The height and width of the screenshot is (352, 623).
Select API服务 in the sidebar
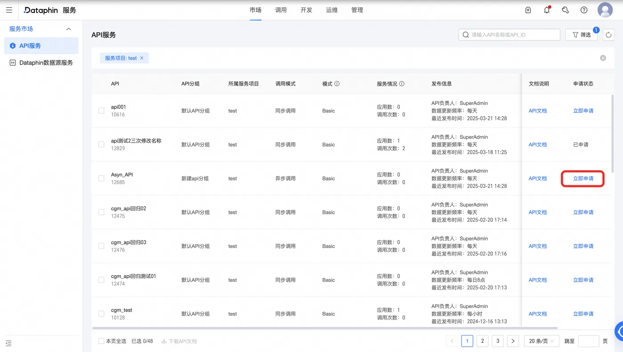41,46
